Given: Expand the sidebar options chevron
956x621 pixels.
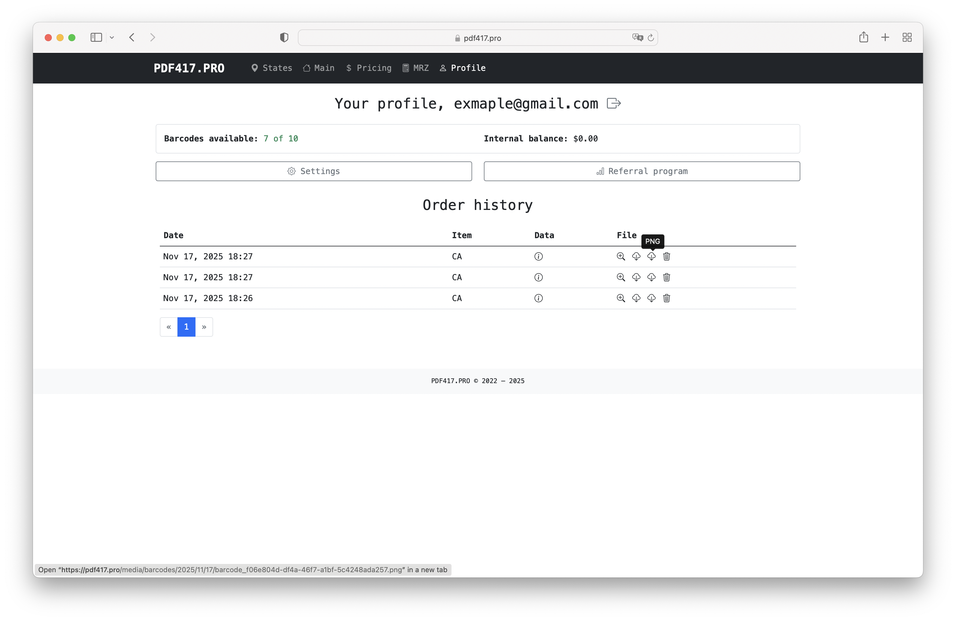Looking at the screenshot, I should 112,37.
